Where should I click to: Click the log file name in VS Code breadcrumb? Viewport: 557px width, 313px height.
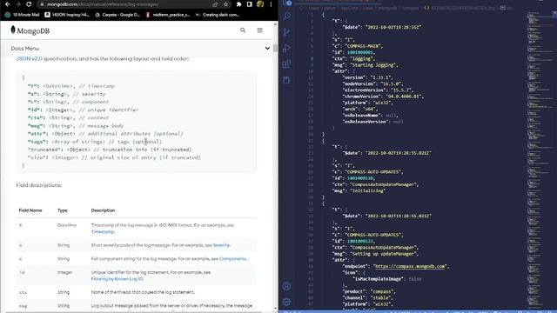463,8
